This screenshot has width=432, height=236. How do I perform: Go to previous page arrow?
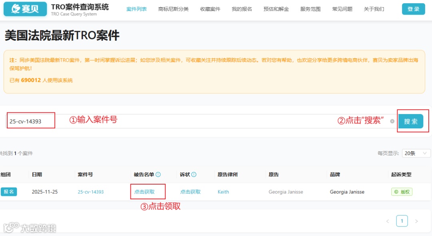coord(388,221)
